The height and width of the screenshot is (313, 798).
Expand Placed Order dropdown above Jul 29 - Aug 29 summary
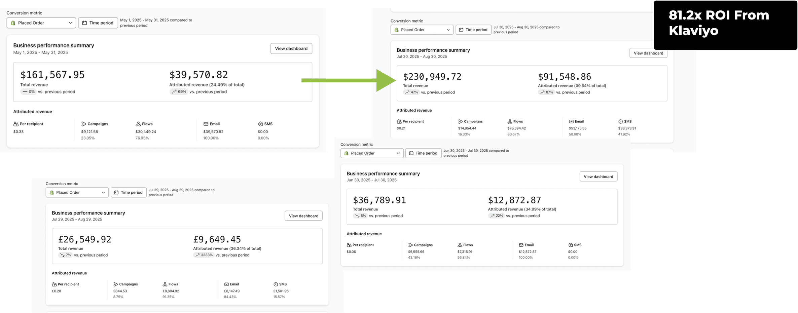point(77,193)
